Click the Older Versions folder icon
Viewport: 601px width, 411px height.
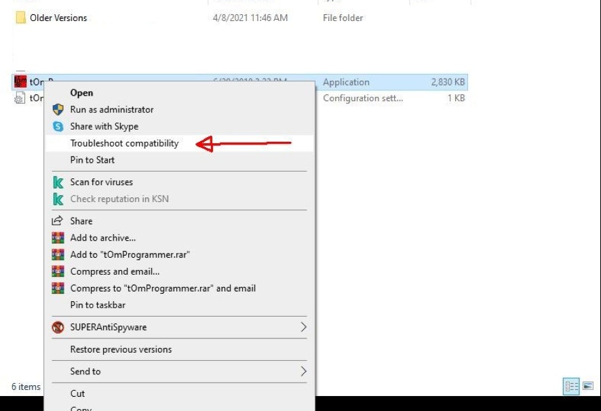pos(20,18)
